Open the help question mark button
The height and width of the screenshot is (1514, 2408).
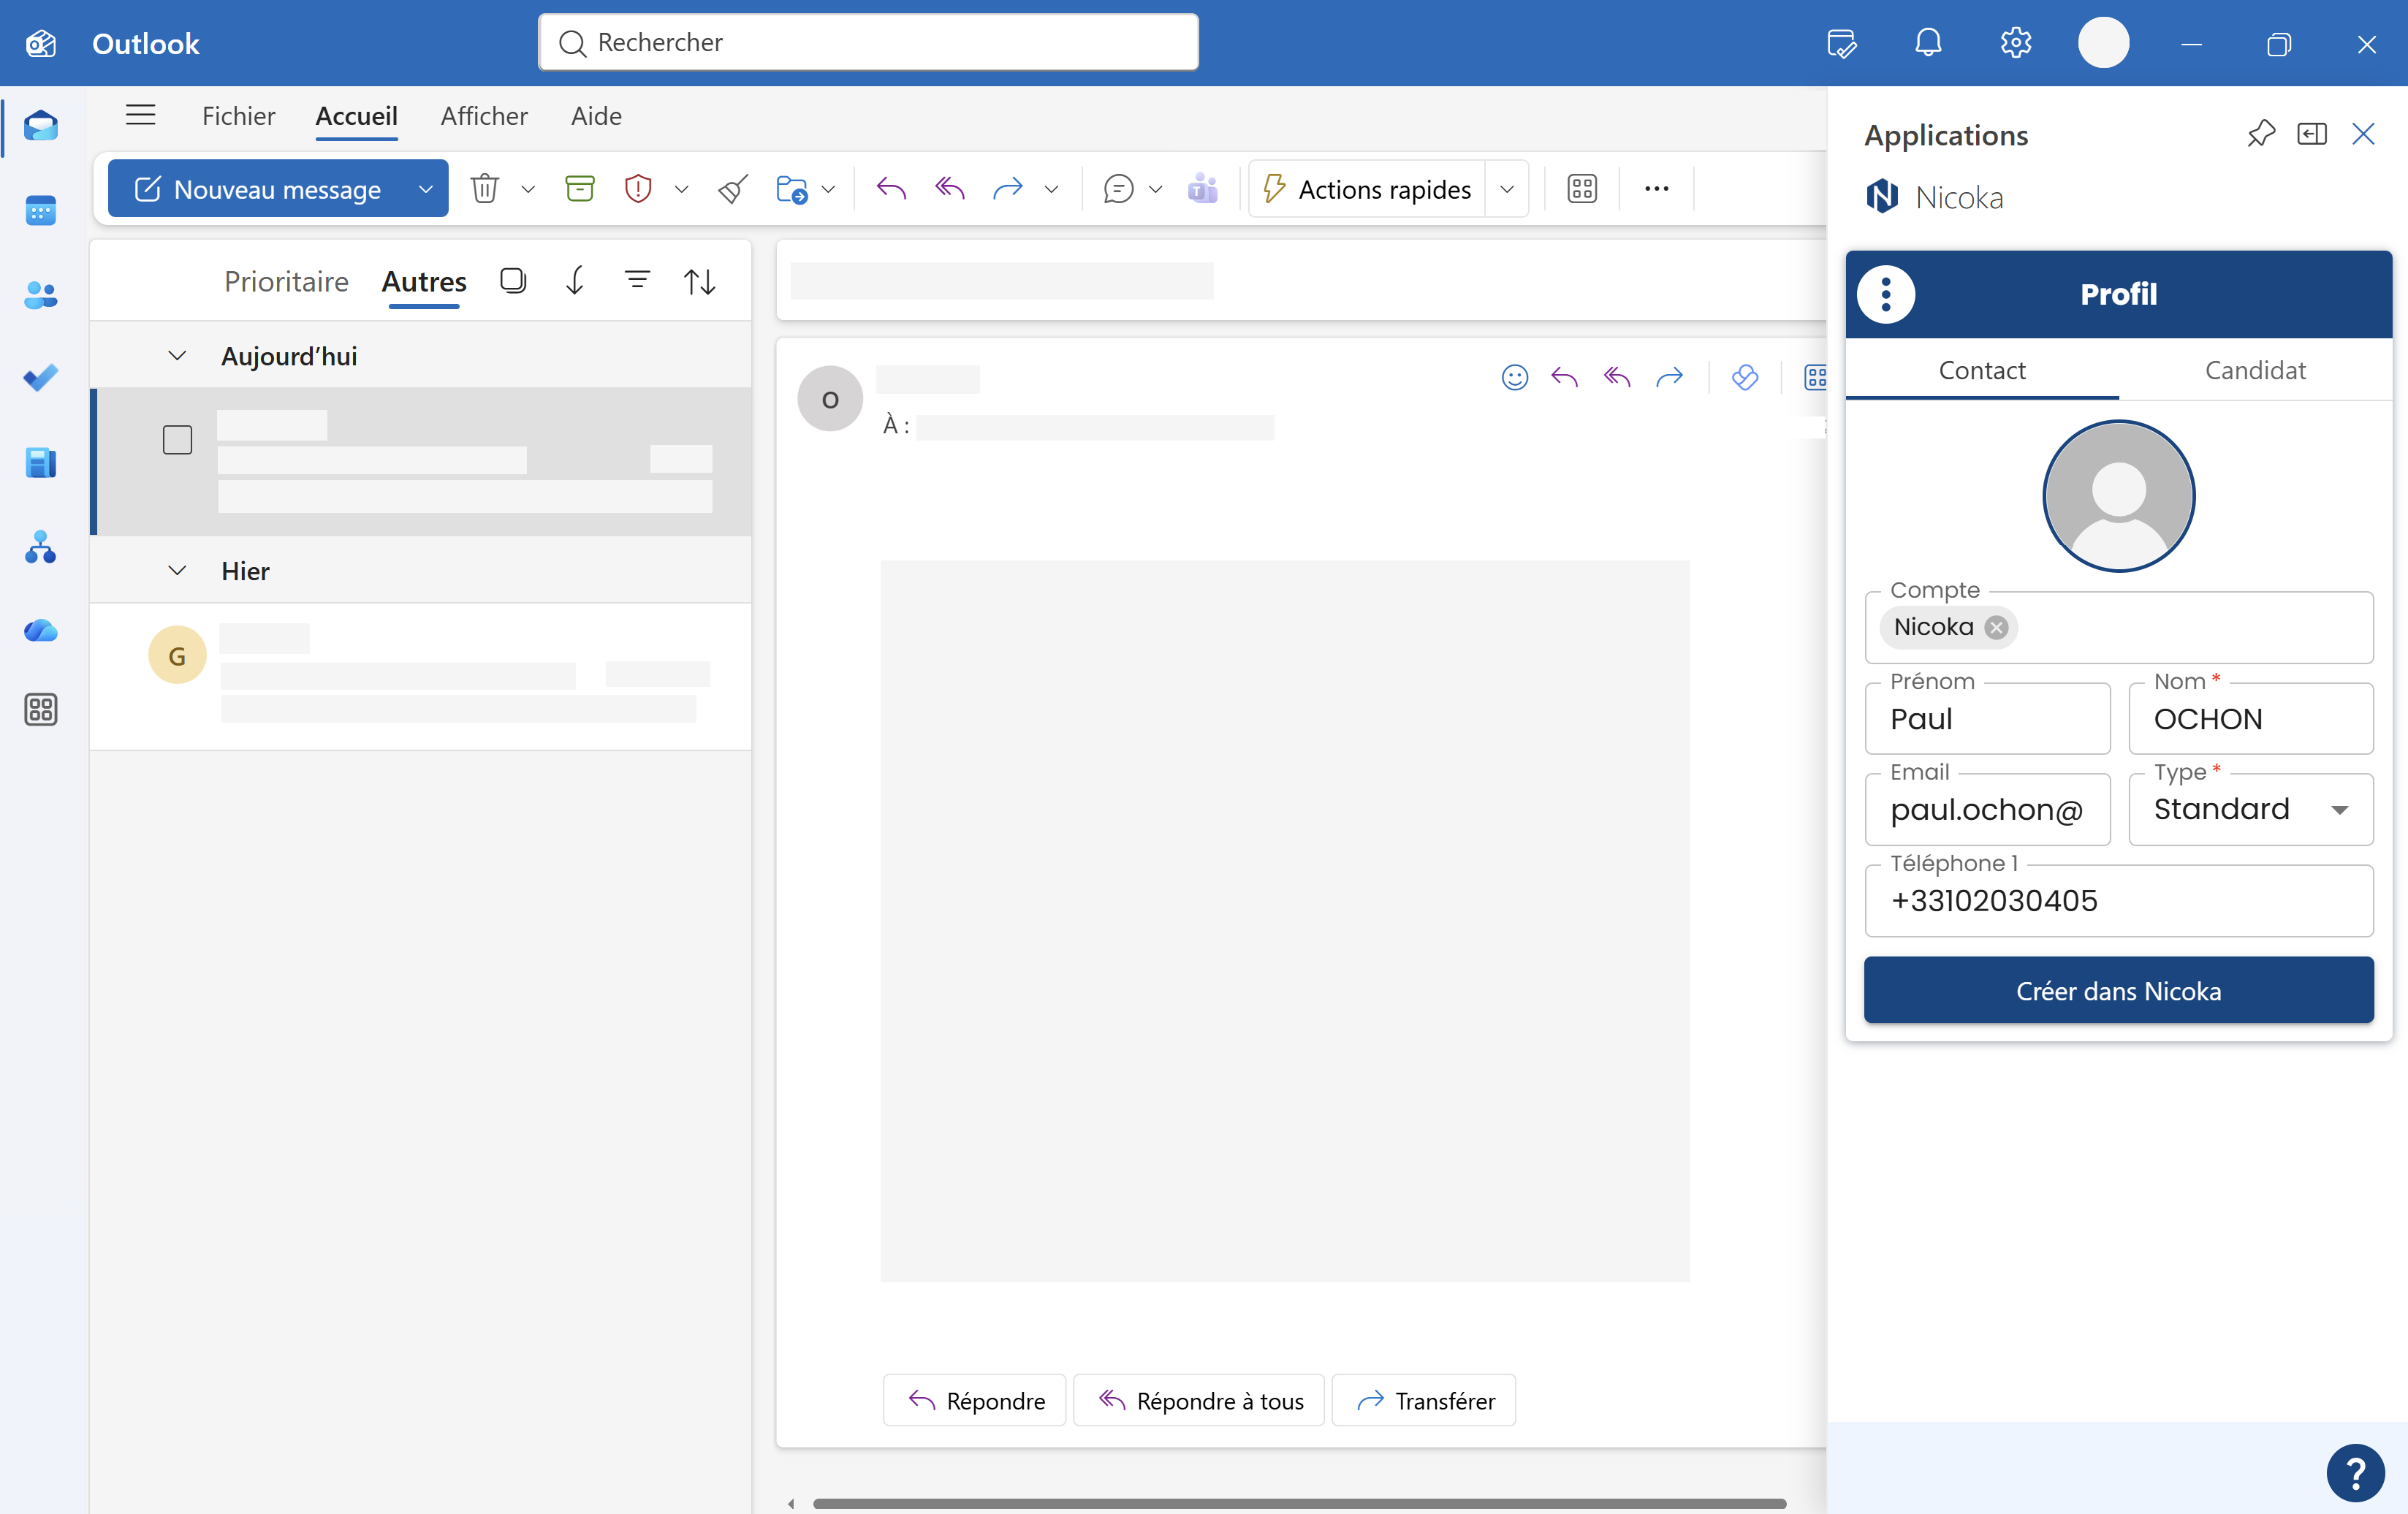point(2355,1473)
